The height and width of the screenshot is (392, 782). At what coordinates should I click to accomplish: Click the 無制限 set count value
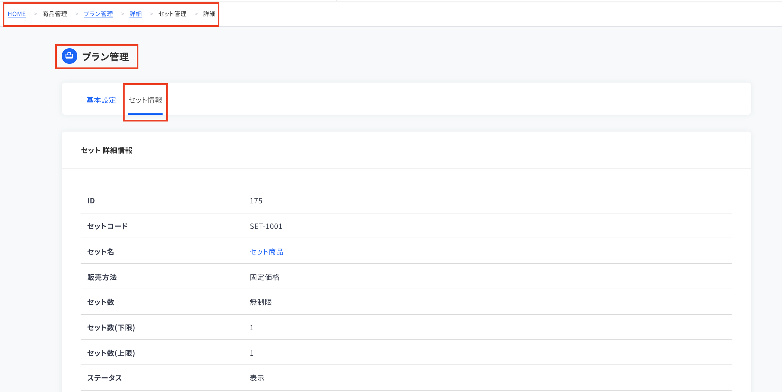pyautogui.click(x=261, y=302)
